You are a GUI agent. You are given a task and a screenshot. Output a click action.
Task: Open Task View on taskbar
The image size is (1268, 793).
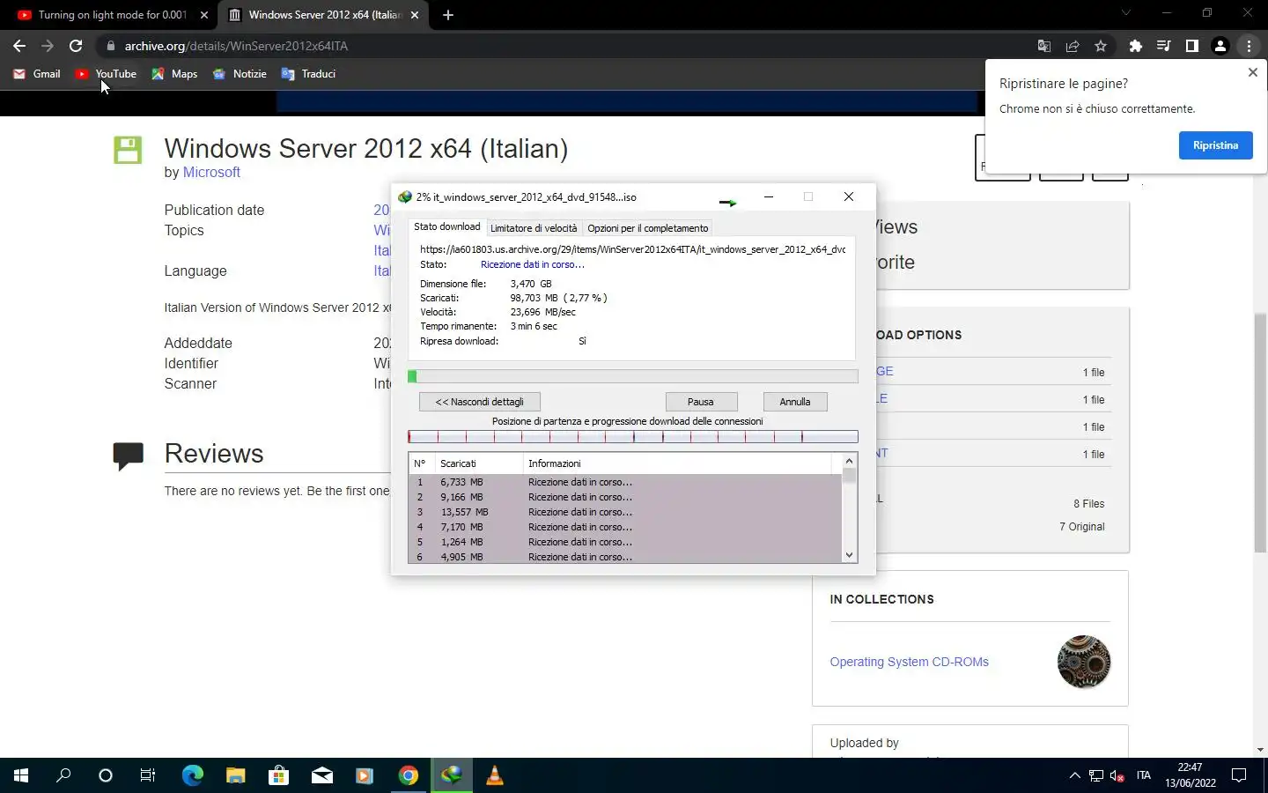pos(148,775)
